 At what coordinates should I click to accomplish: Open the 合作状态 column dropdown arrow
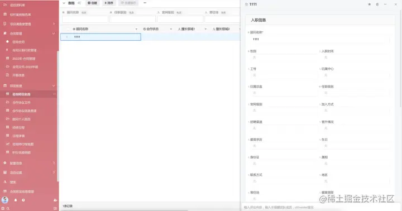tap(171, 29)
